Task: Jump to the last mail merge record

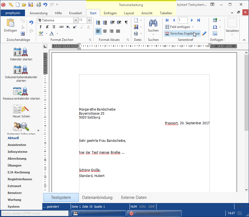Action: pyautogui.click(x=198, y=20)
